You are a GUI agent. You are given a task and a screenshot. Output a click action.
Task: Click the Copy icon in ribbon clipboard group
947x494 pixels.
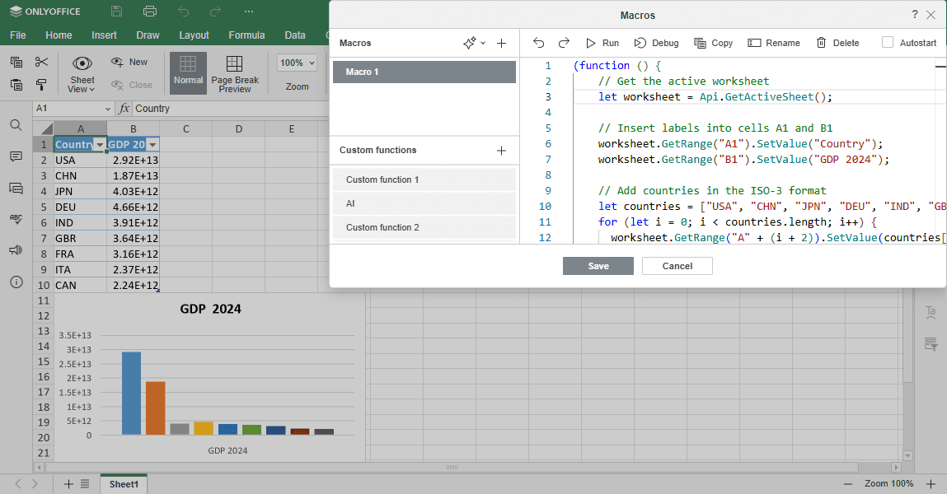tap(16, 62)
